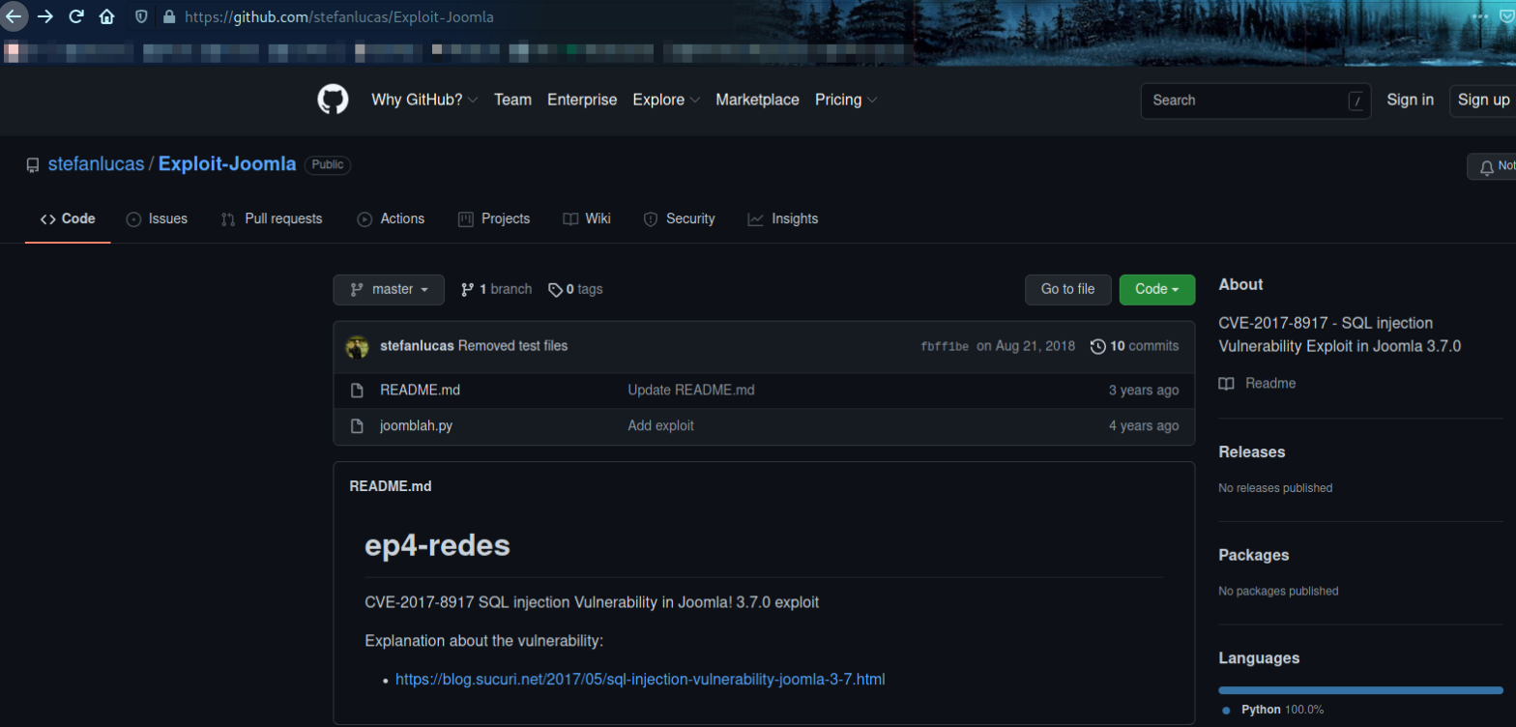Switch to the Wiki tab
This screenshot has width=1516, height=727.
point(587,218)
